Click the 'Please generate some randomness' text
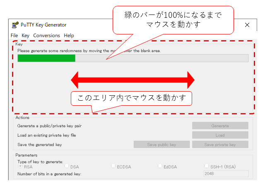 click(x=89, y=51)
